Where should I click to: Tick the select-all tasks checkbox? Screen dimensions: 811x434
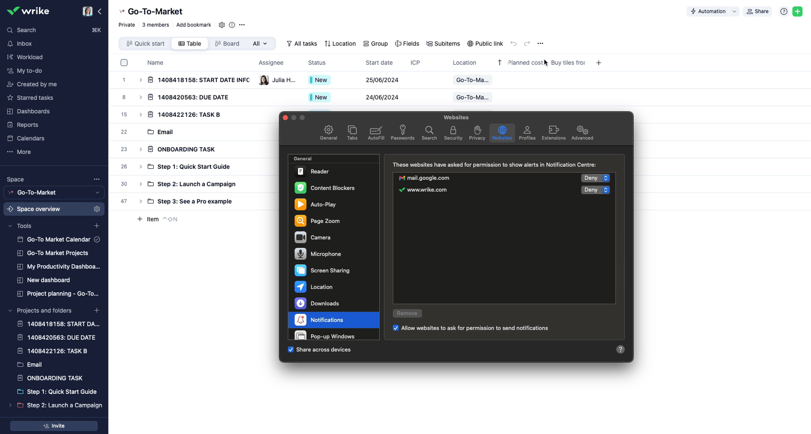[x=124, y=63]
